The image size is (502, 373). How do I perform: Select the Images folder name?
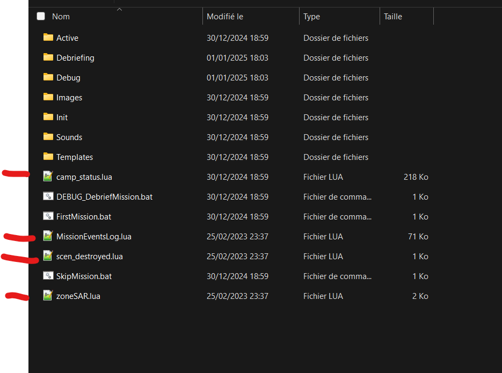[x=69, y=98]
